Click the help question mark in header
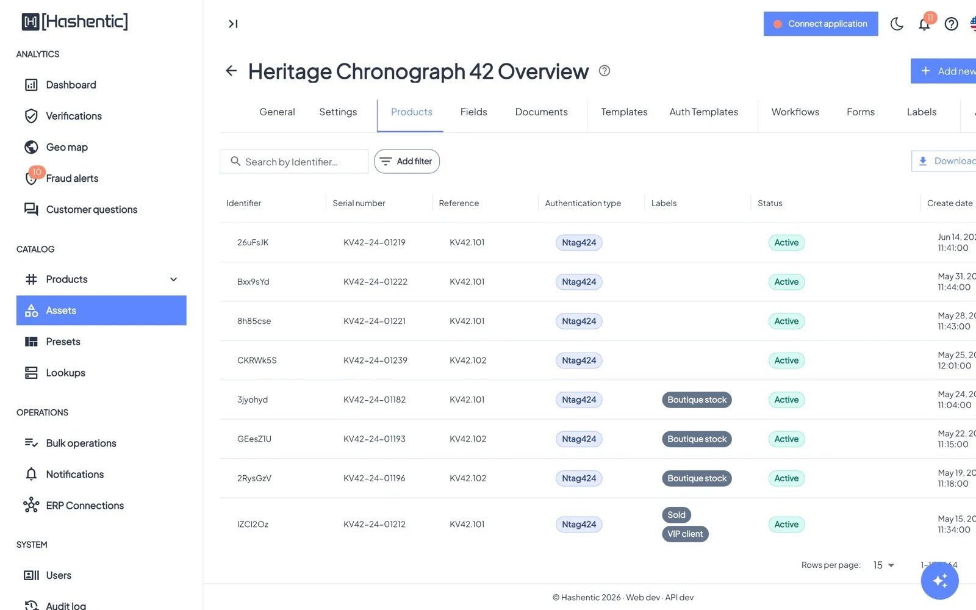This screenshot has width=976, height=610. click(951, 24)
